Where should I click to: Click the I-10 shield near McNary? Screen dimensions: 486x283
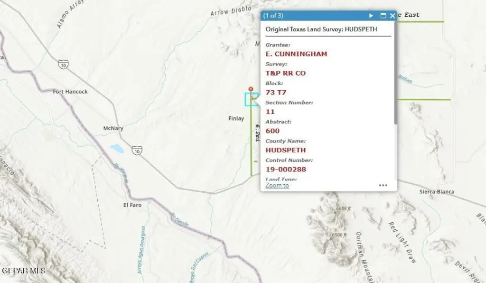(x=137, y=151)
